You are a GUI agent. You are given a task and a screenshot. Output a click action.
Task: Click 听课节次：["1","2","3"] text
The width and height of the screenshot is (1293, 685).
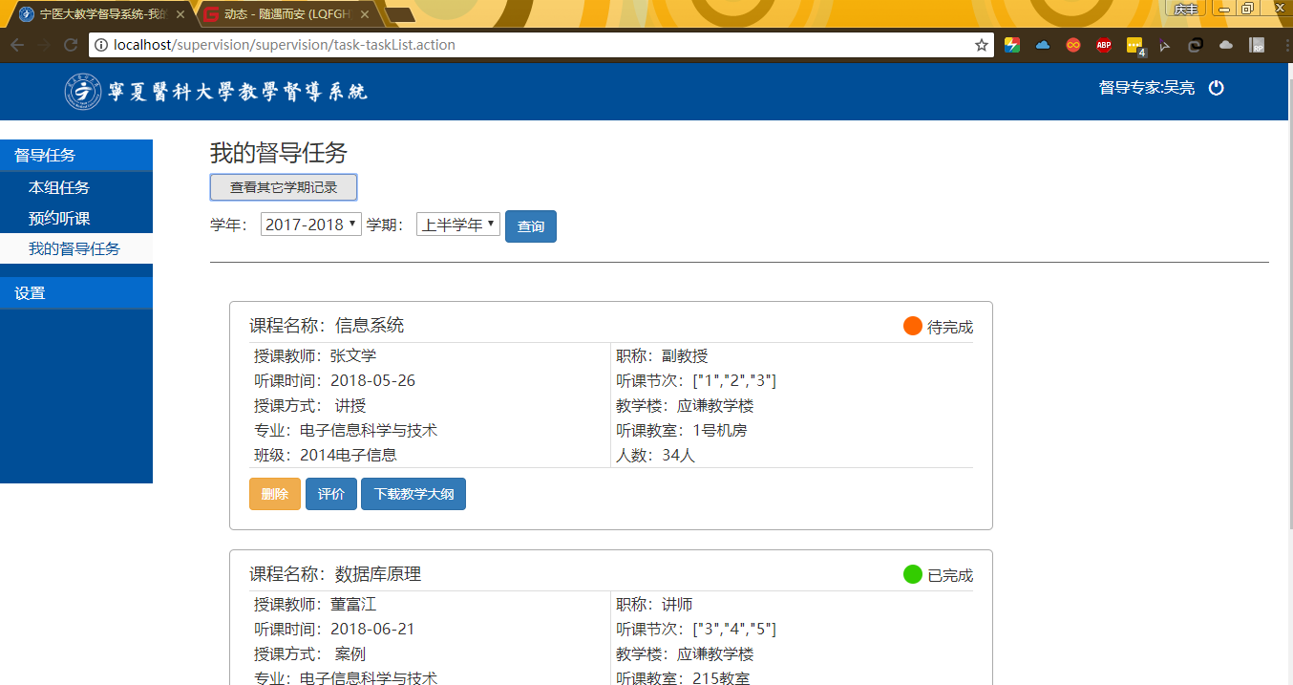tap(696, 381)
